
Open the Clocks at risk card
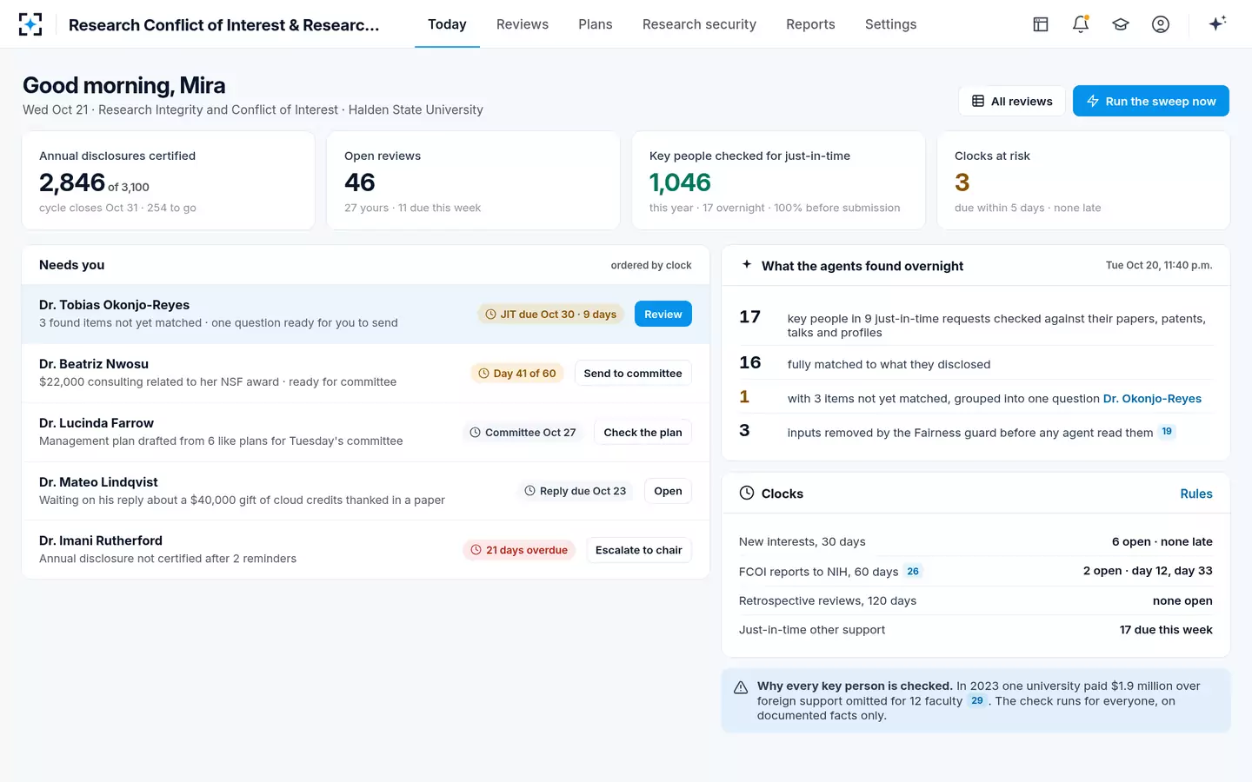(1083, 181)
